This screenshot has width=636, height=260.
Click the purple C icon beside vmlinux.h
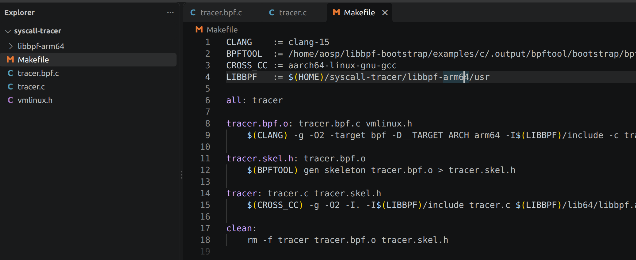tap(10, 100)
